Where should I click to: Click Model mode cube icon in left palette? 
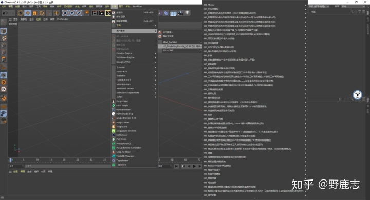pyautogui.click(x=4, y=31)
